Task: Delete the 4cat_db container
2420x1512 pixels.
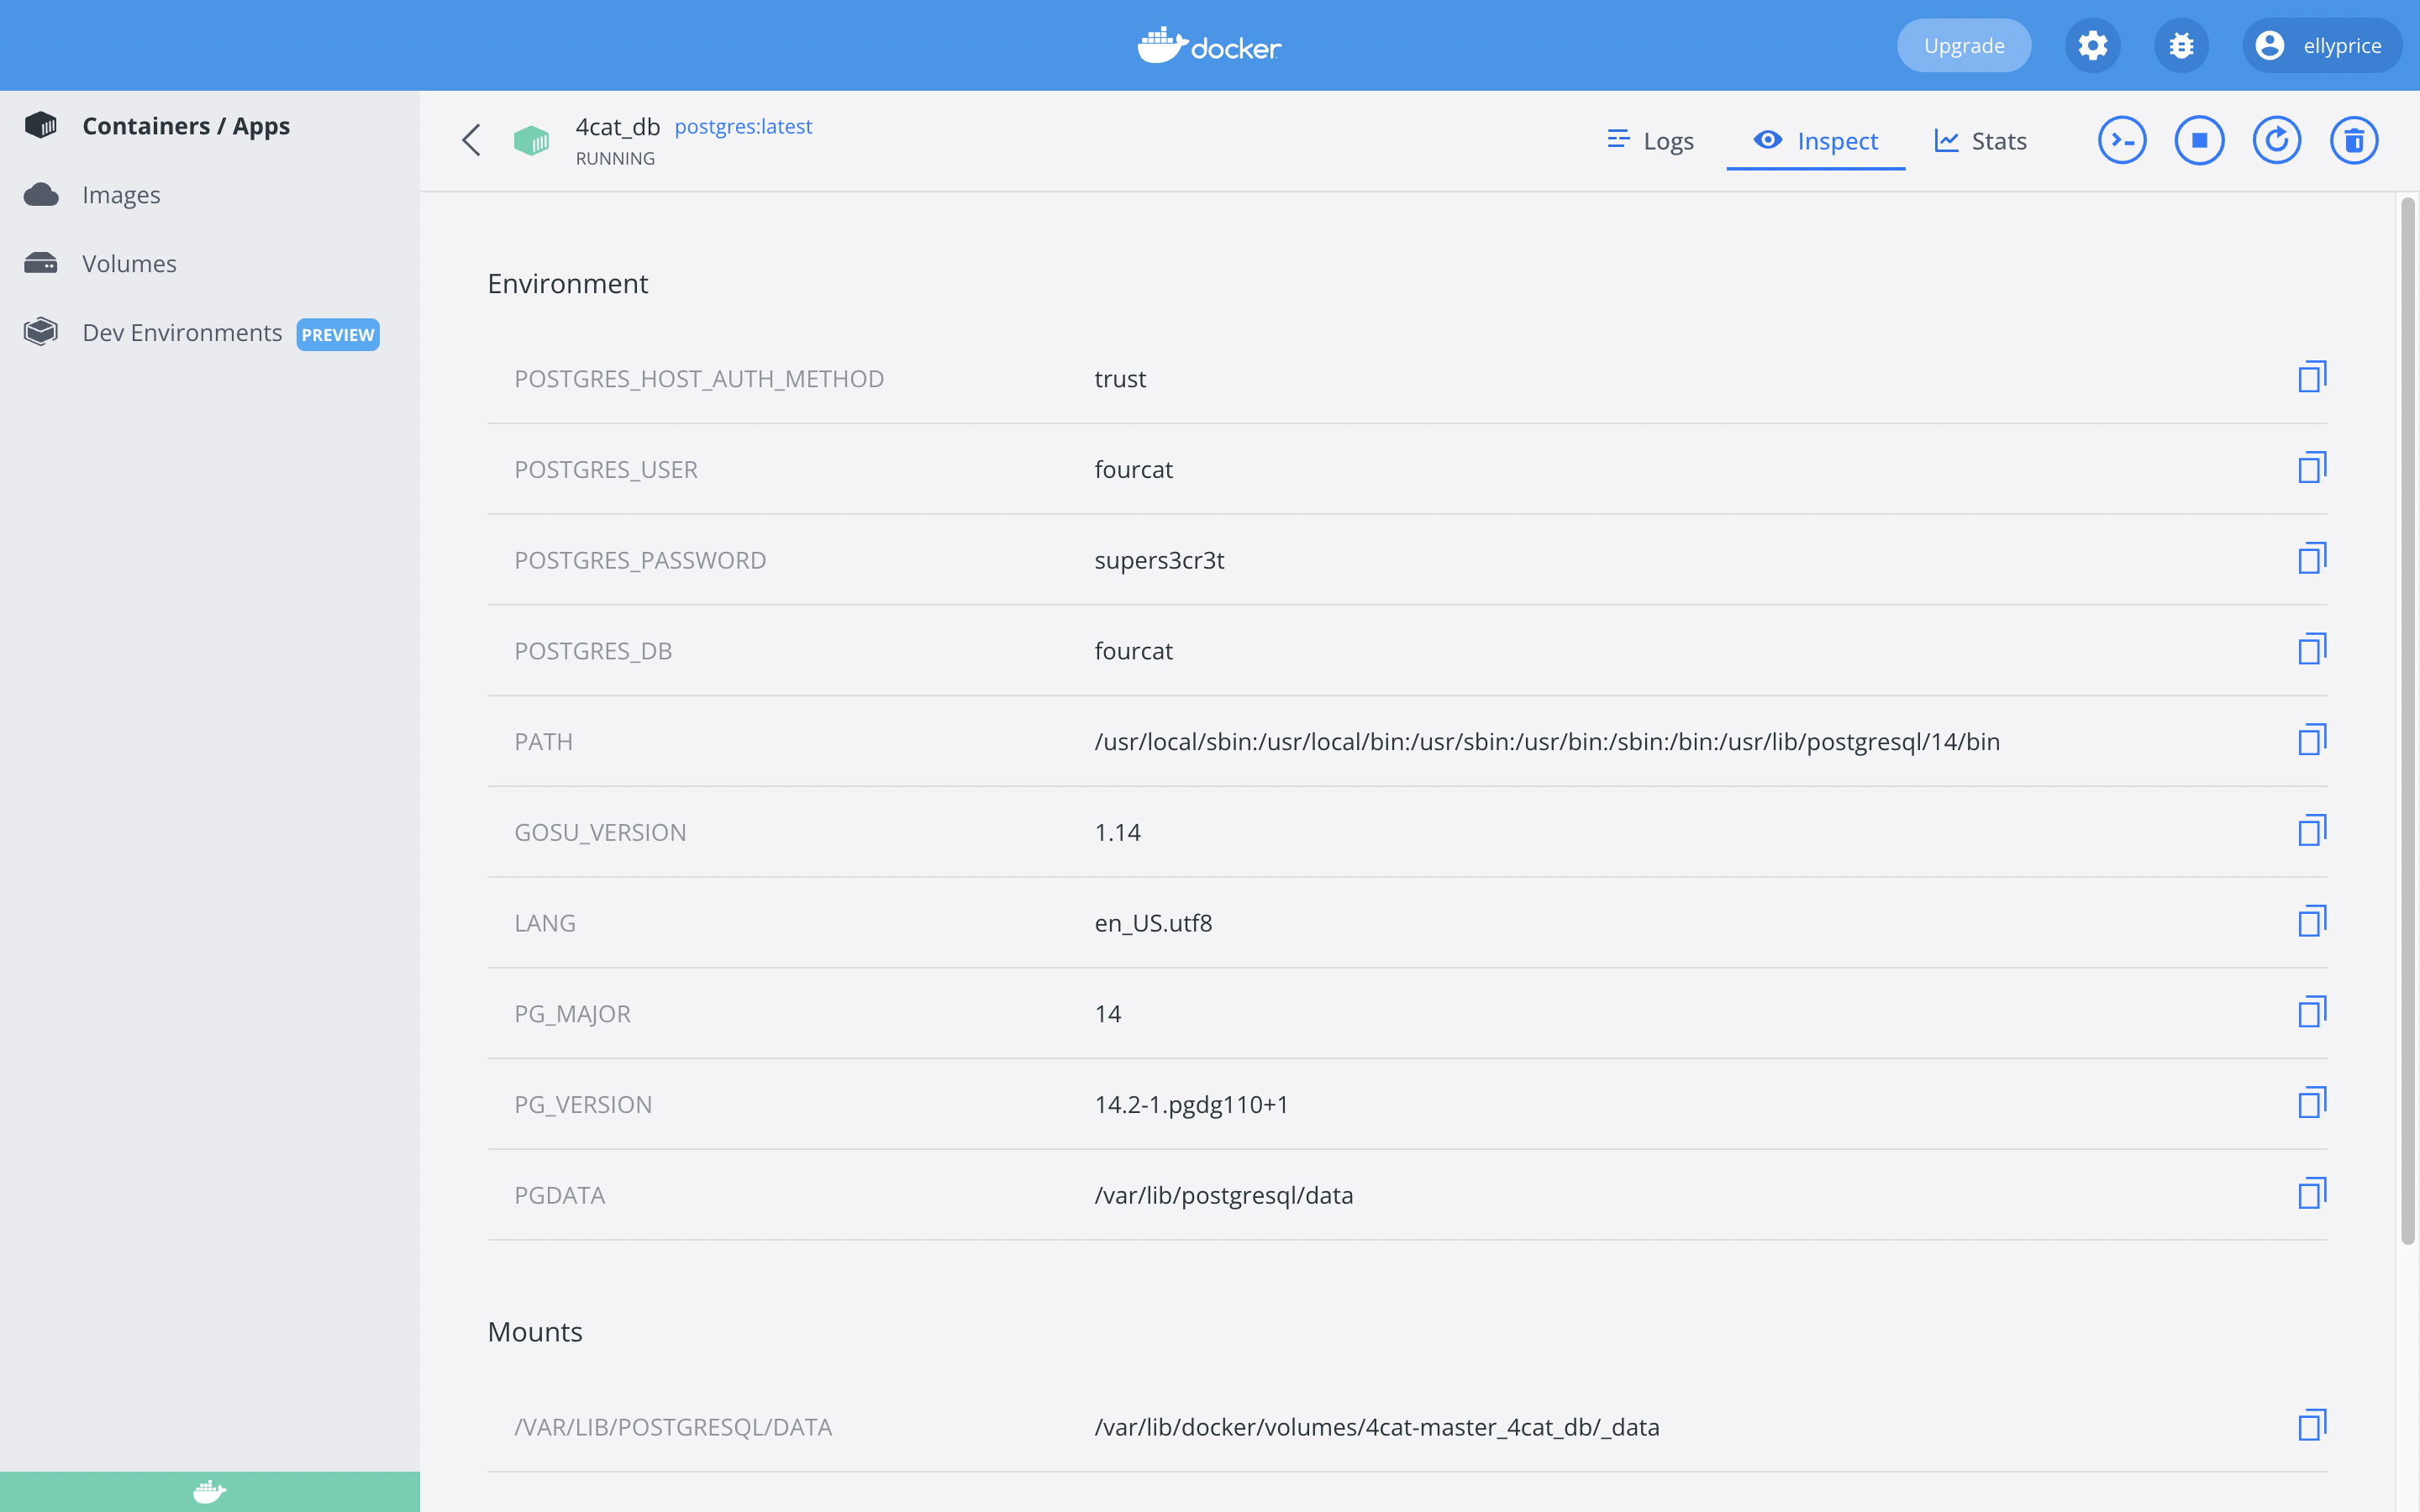Action: [x=2354, y=140]
